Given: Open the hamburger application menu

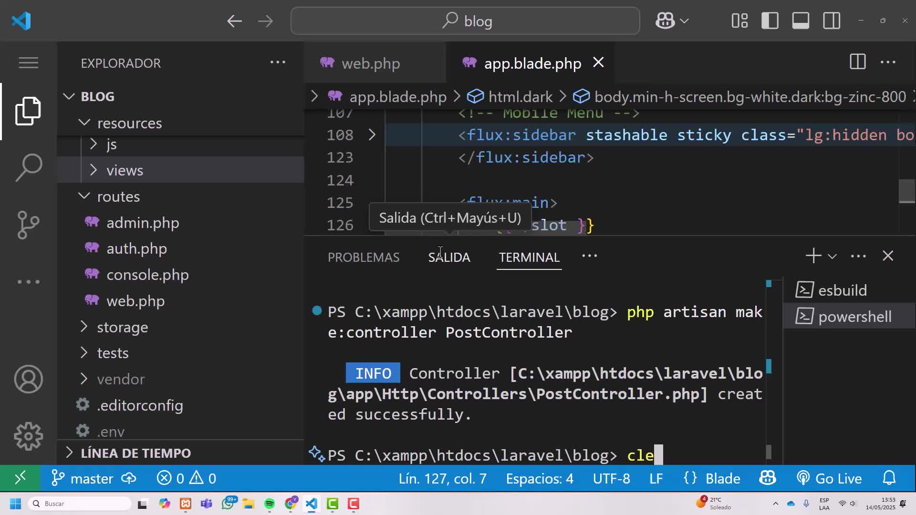Looking at the screenshot, I should point(28,62).
